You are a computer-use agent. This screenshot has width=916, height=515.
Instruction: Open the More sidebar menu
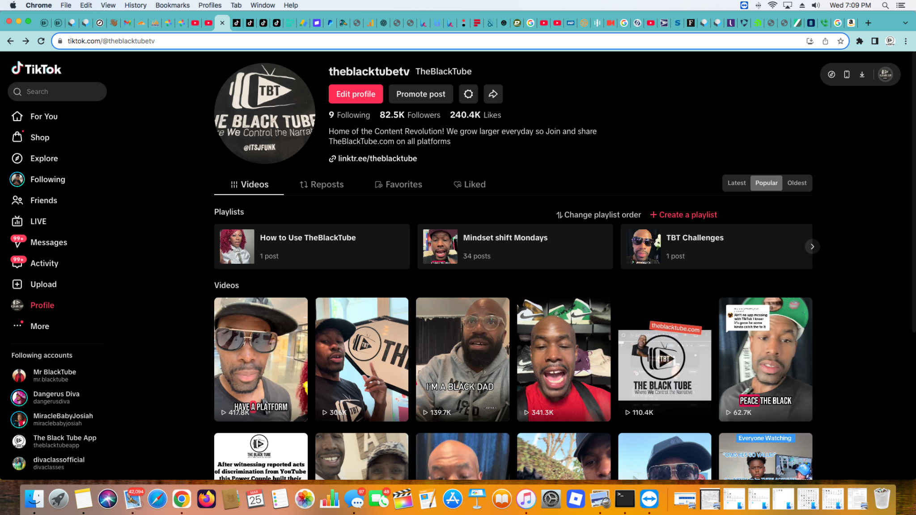pyautogui.click(x=39, y=326)
